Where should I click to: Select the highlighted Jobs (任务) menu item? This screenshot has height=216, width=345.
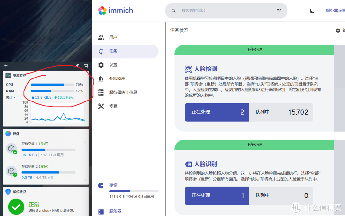pyautogui.click(x=113, y=51)
